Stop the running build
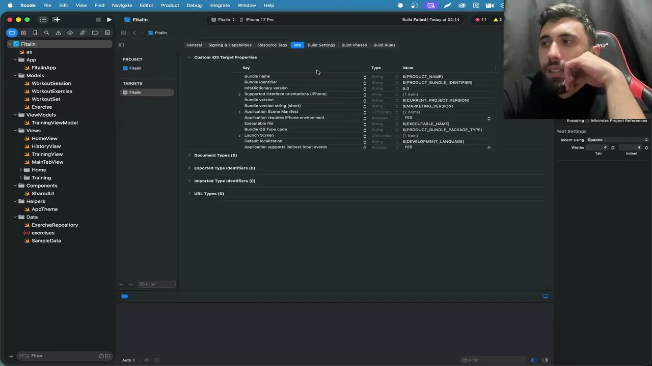 coord(98,20)
